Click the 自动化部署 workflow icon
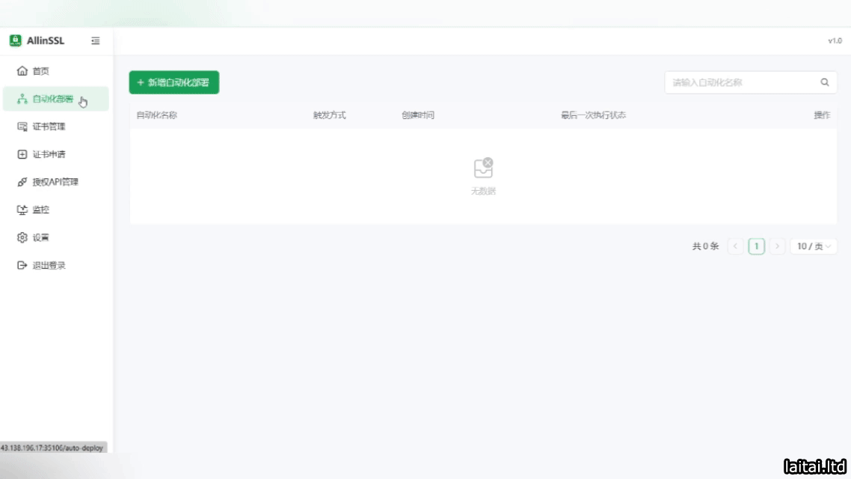The height and width of the screenshot is (479, 851). pyautogui.click(x=22, y=99)
